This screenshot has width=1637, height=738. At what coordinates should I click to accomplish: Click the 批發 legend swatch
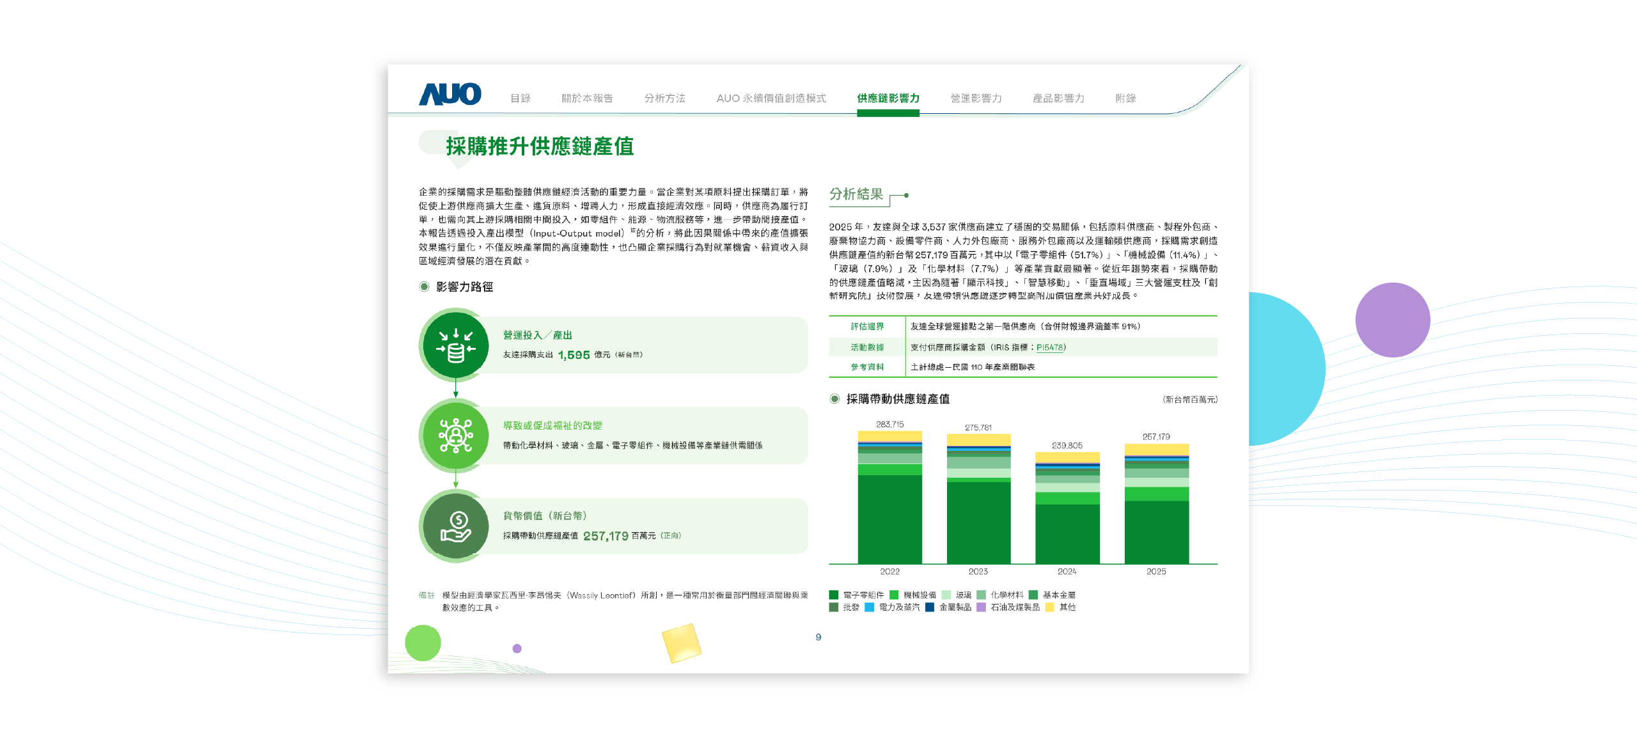coord(834,608)
